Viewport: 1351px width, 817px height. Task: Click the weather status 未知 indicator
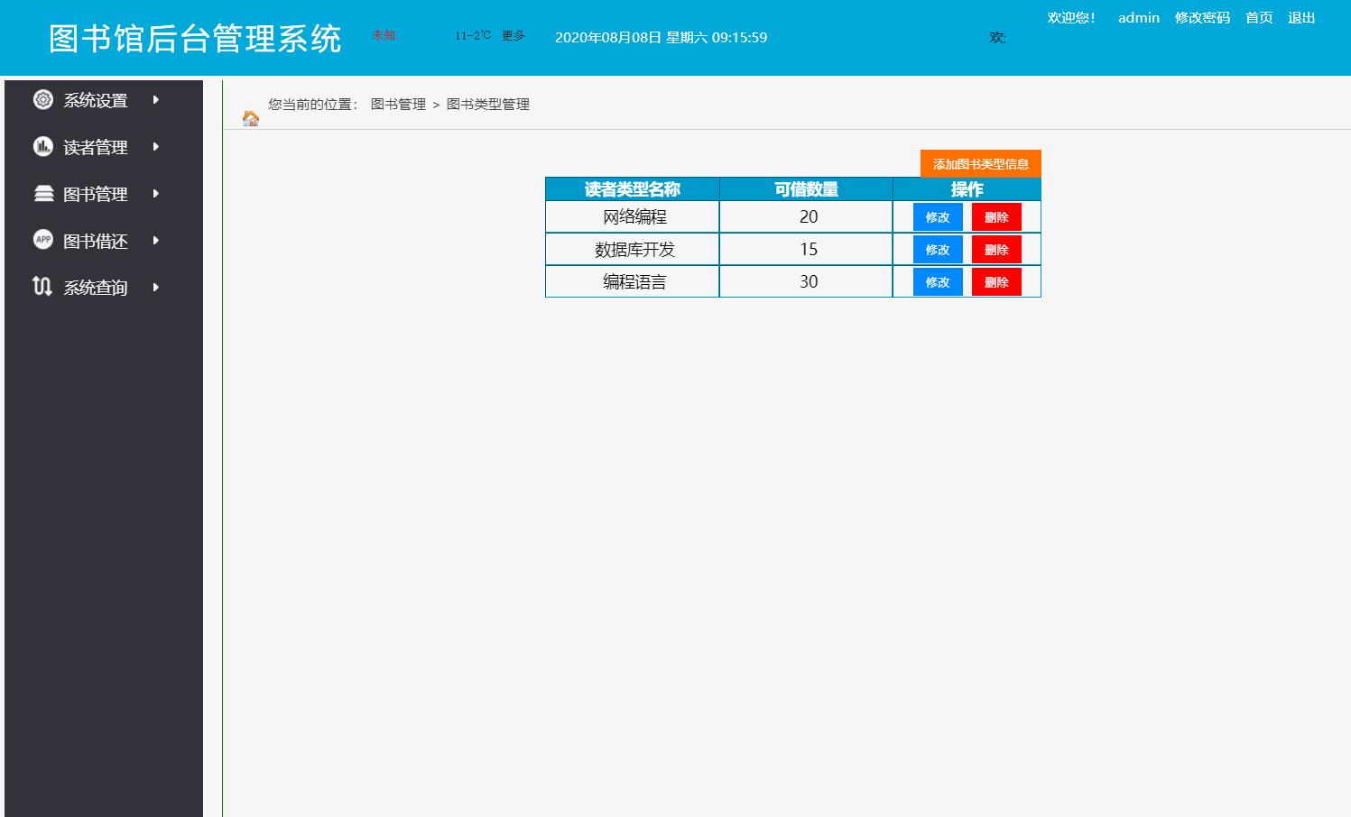tap(382, 36)
